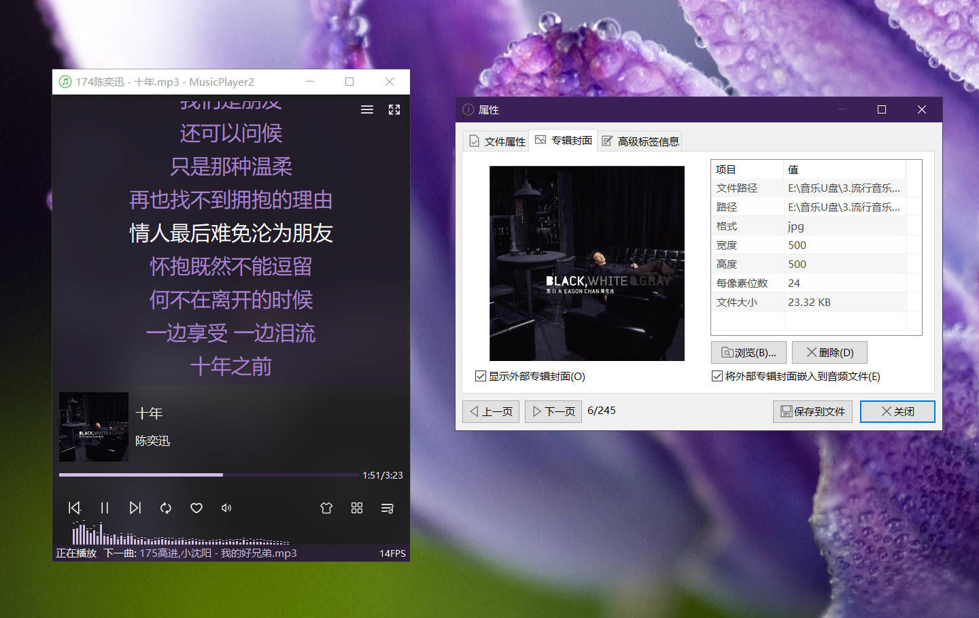Click lyric line 十年之前
This screenshot has width=979, height=618.
tap(231, 366)
